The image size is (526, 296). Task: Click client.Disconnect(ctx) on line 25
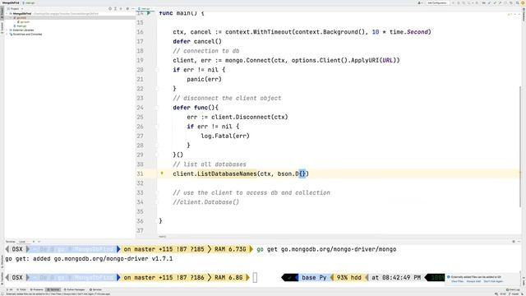pyautogui.click(x=250, y=117)
